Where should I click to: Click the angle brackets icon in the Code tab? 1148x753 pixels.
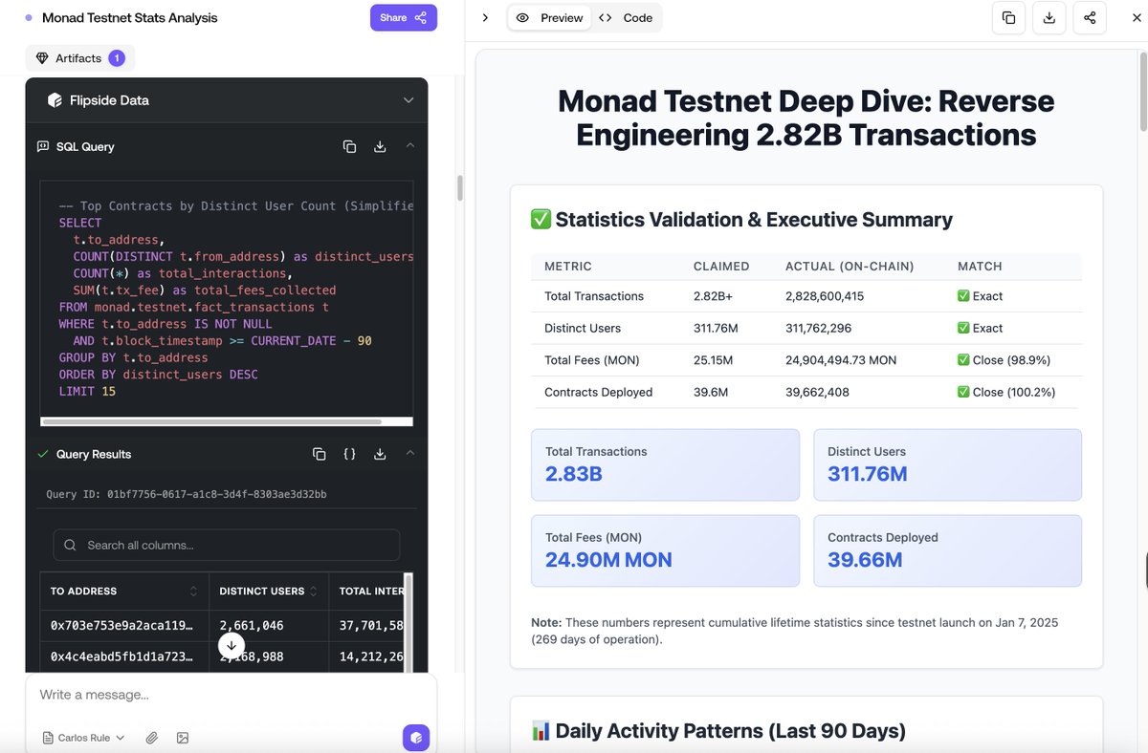[x=606, y=18]
